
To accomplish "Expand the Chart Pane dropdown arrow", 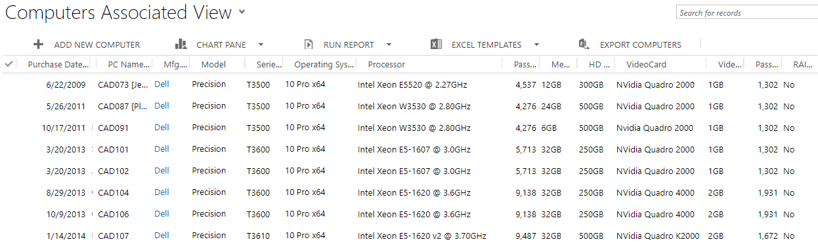I will (261, 45).
